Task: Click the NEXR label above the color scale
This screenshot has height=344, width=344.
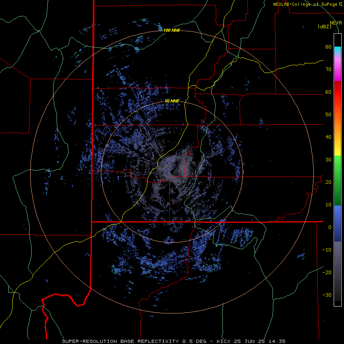Action: coord(336,23)
